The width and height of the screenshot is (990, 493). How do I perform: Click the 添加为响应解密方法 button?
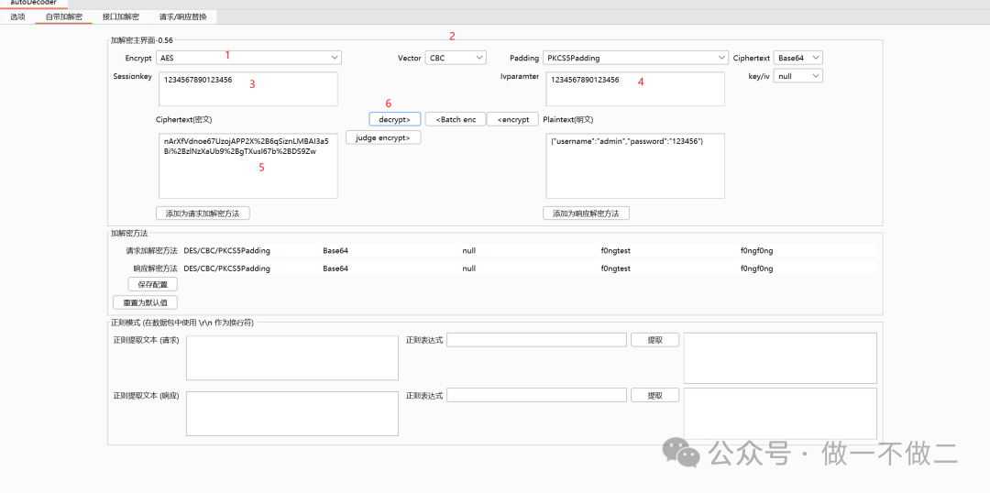pos(586,214)
